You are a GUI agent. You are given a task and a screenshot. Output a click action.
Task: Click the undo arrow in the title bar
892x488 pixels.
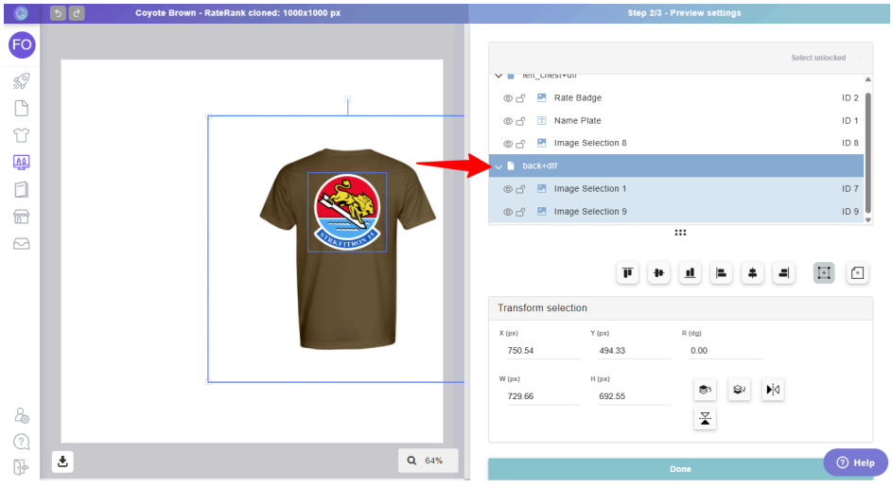pos(58,13)
